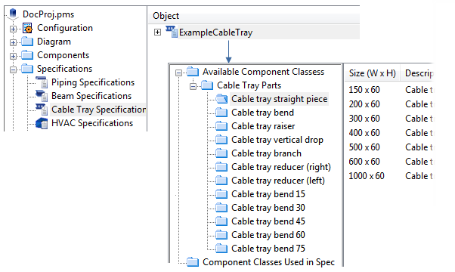
Task: Click the DocProj.pms project icon
Action: click(13, 14)
